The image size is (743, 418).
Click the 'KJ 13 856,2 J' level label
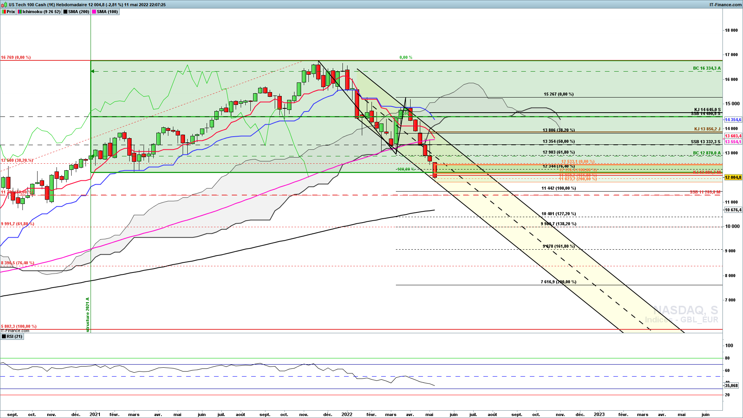tap(707, 129)
